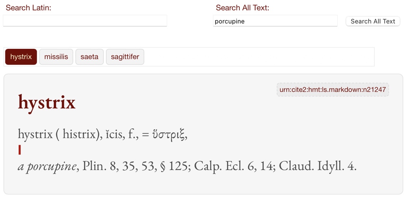417x210 pixels.
Task: Click the italic 'a porcupine' definition
Action: 47,166
